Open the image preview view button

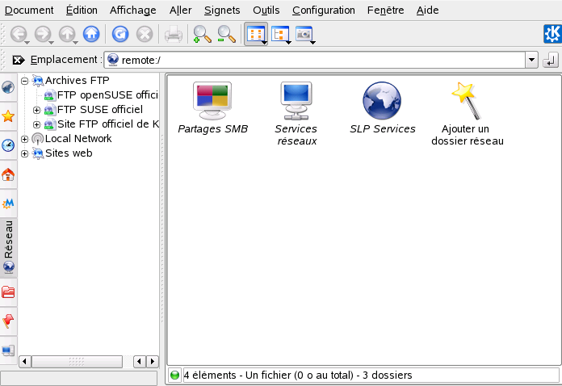[x=304, y=35]
